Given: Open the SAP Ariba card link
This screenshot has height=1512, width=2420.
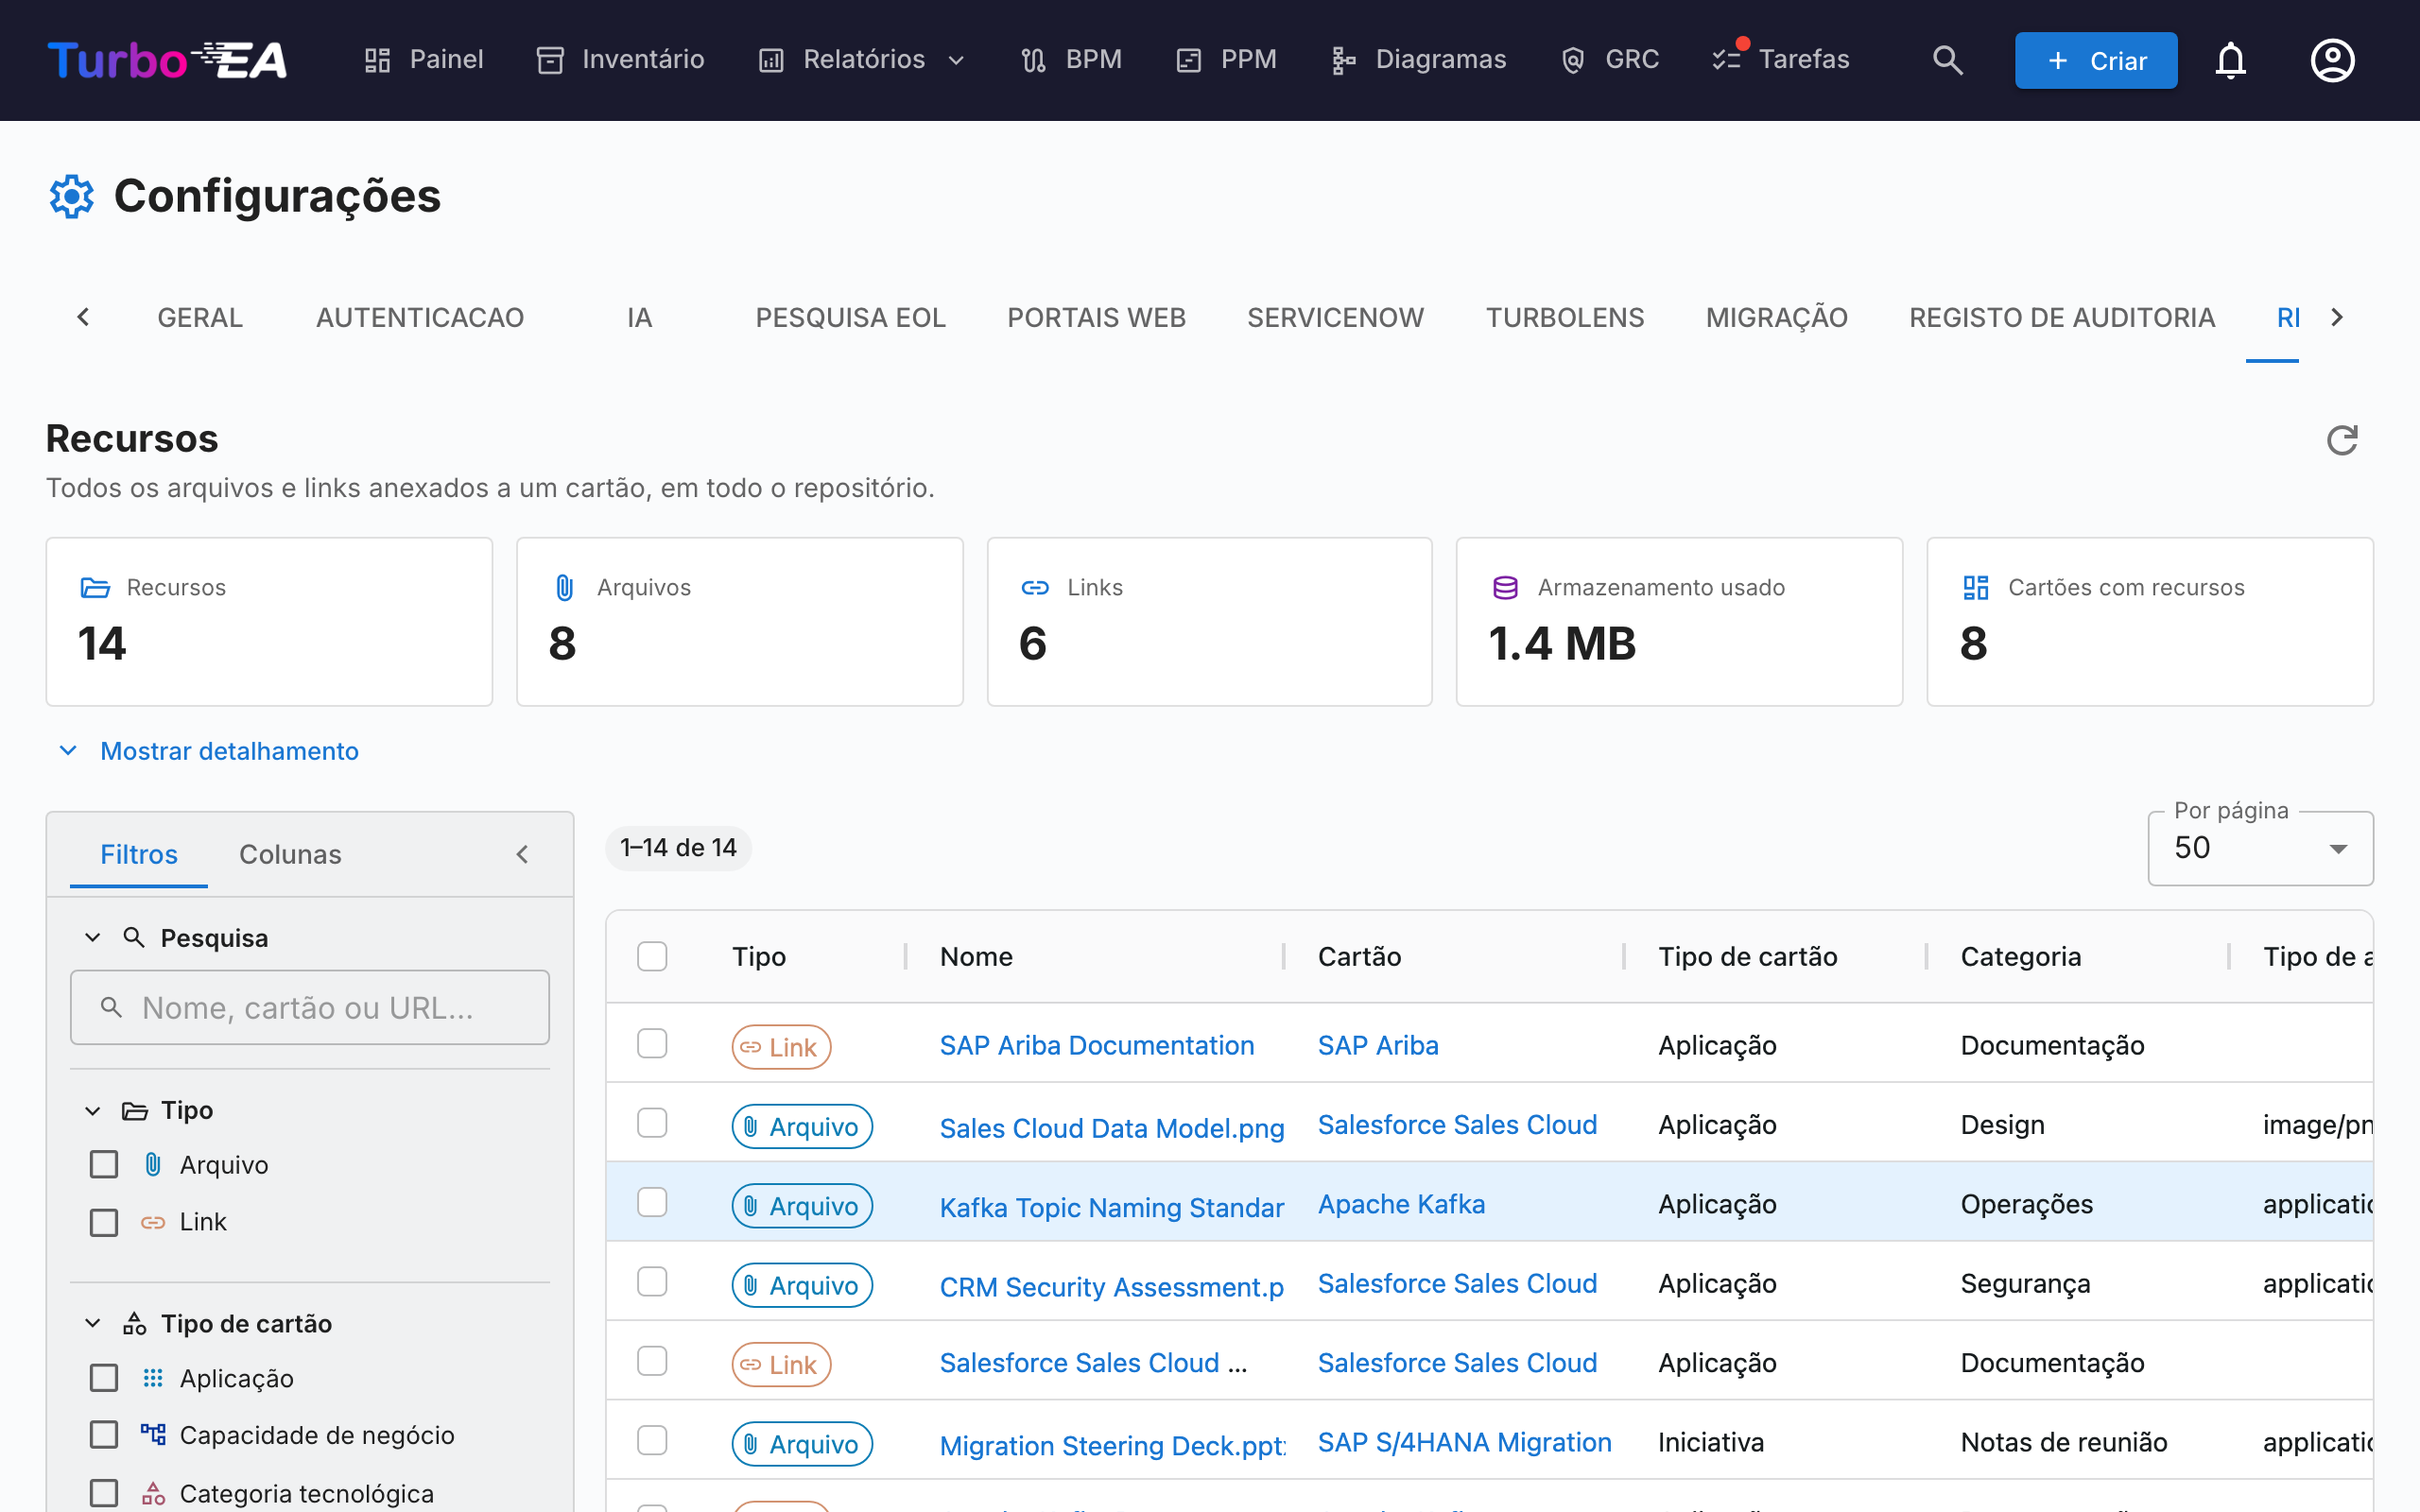Looking at the screenshot, I should coord(1378,1046).
